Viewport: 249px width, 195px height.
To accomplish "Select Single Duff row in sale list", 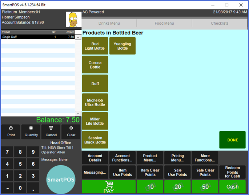I will [x=38, y=37].
